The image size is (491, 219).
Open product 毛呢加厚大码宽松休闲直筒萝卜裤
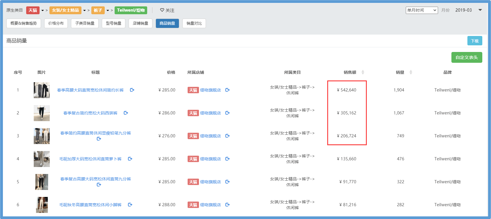(90, 159)
